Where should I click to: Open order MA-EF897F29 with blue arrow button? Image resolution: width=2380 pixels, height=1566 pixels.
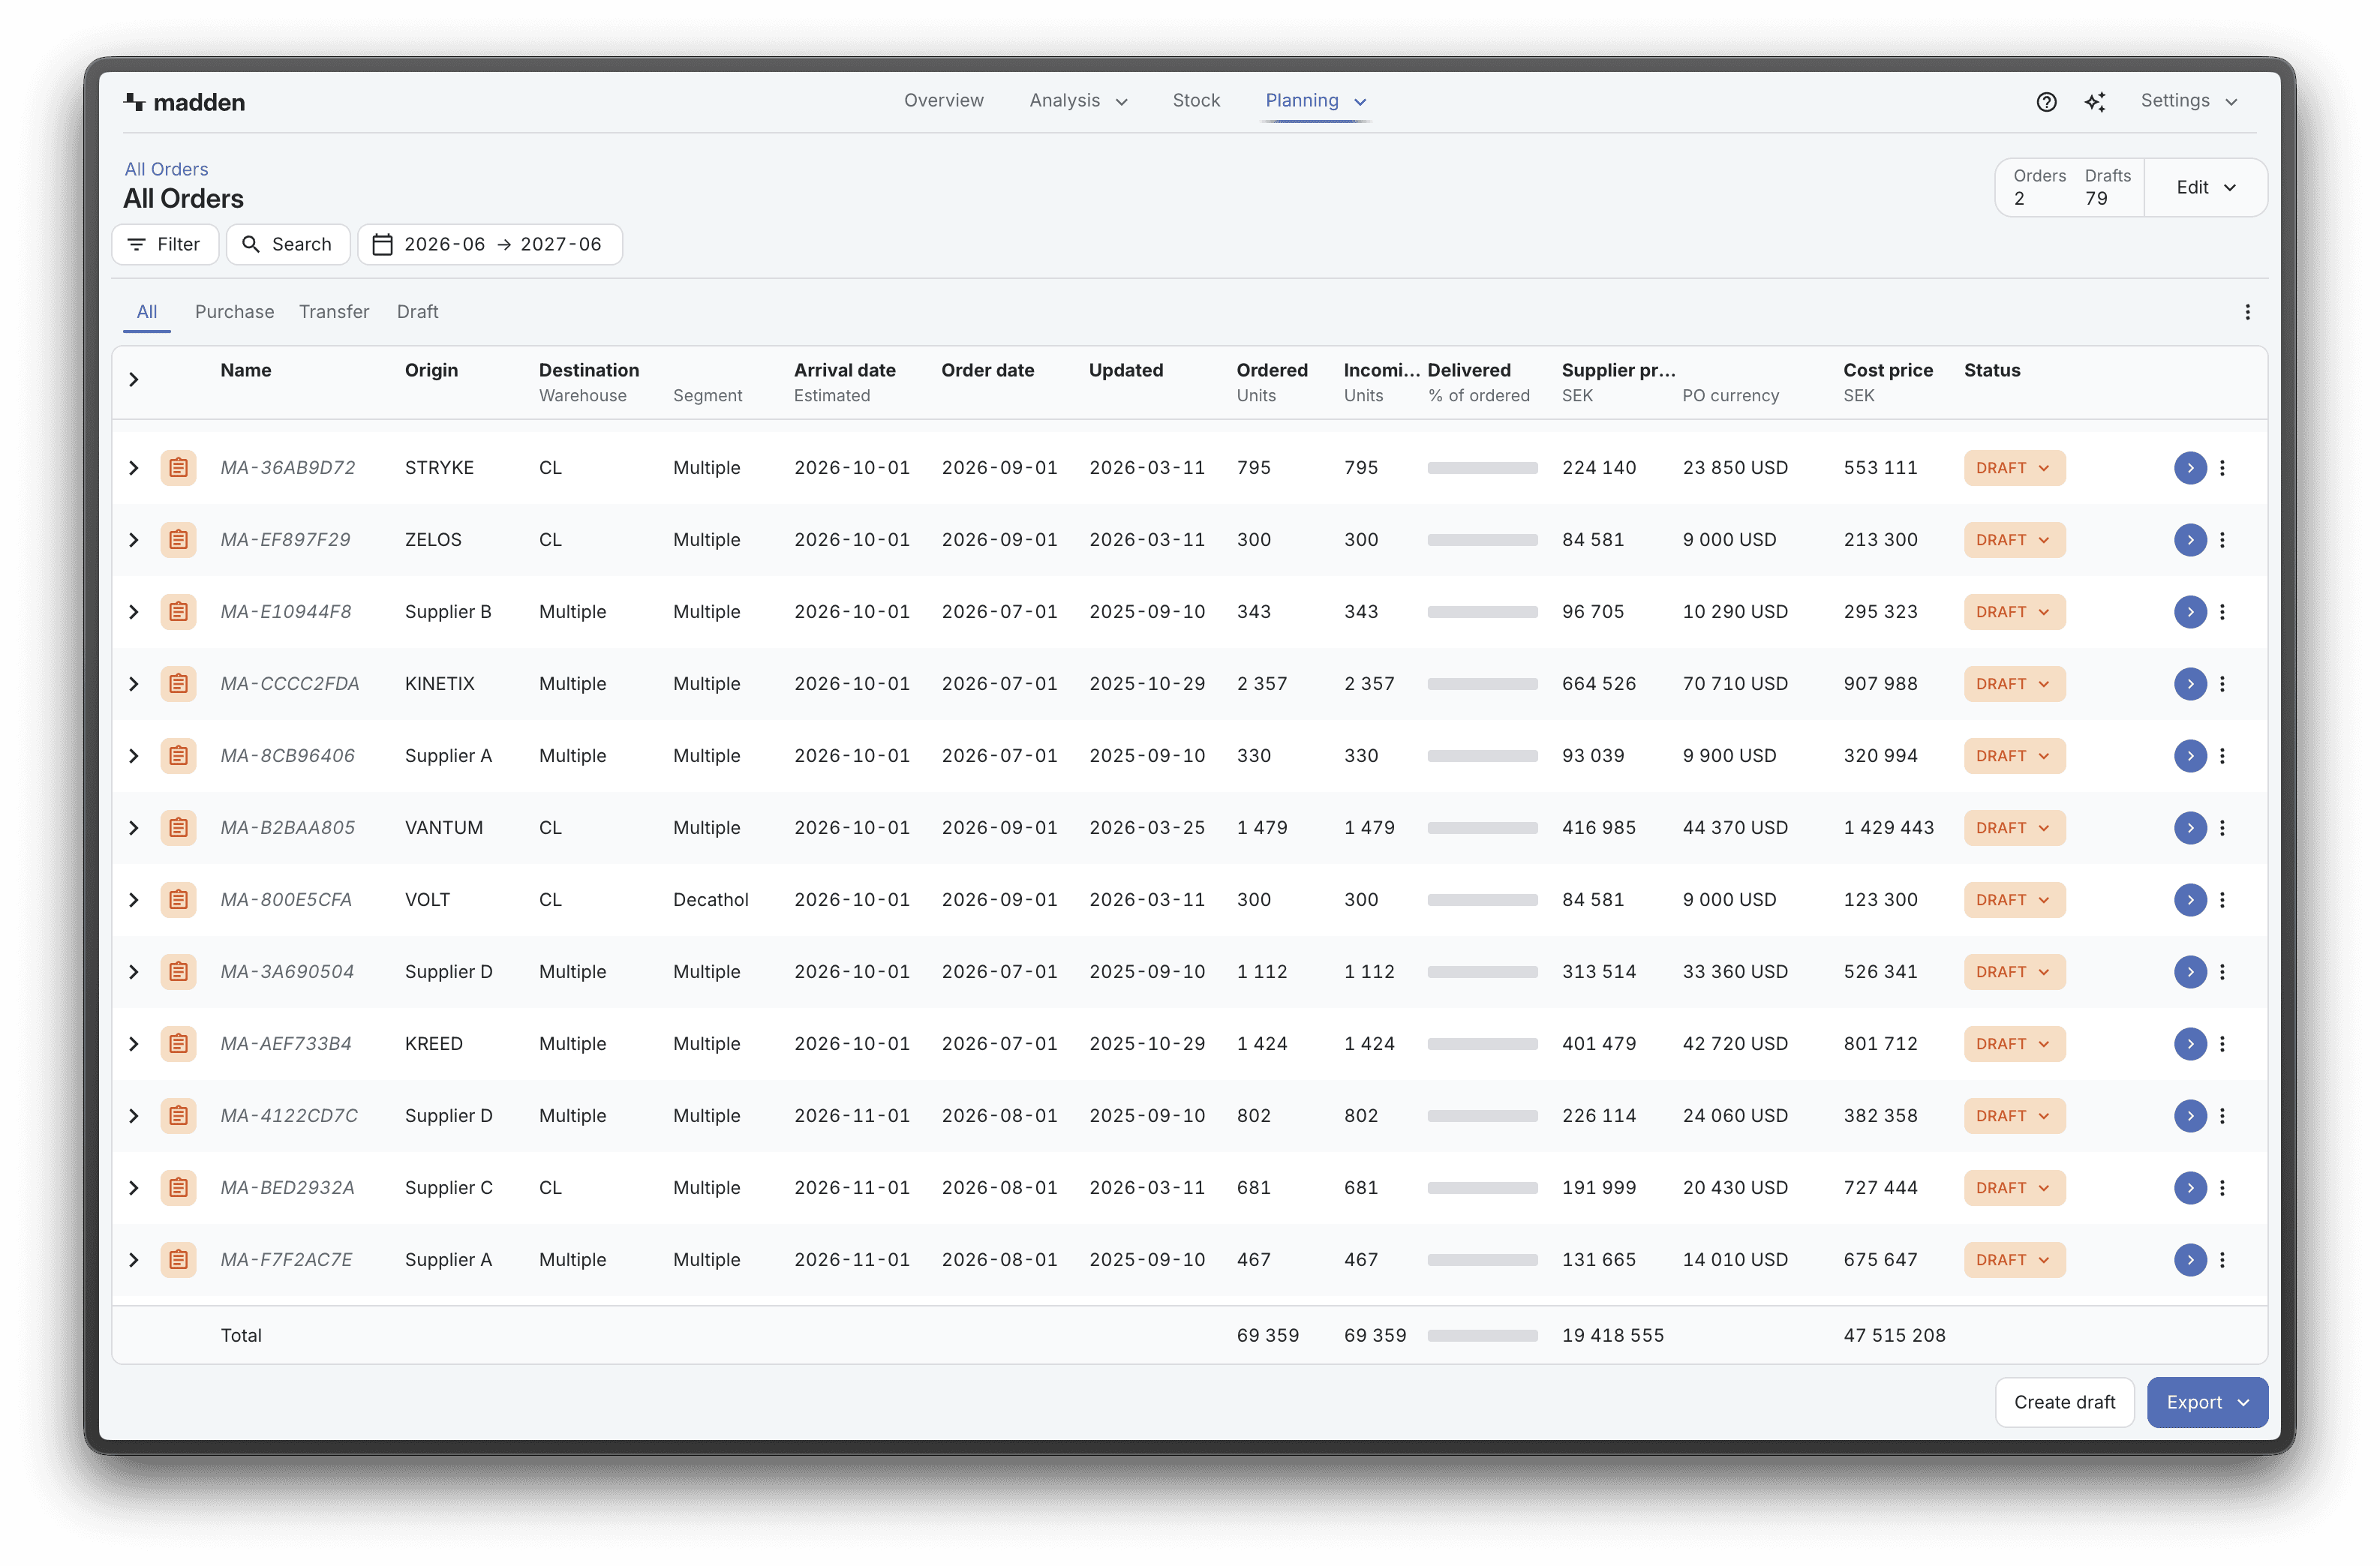pyautogui.click(x=2190, y=540)
